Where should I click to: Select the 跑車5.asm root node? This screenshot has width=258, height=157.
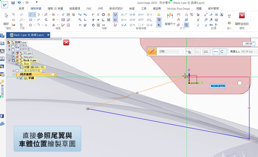(21, 42)
